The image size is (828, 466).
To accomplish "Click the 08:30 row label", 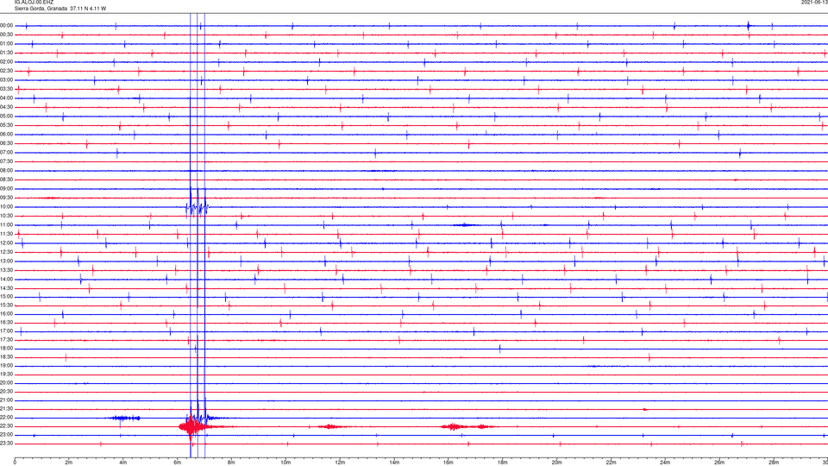I will 7,179.
